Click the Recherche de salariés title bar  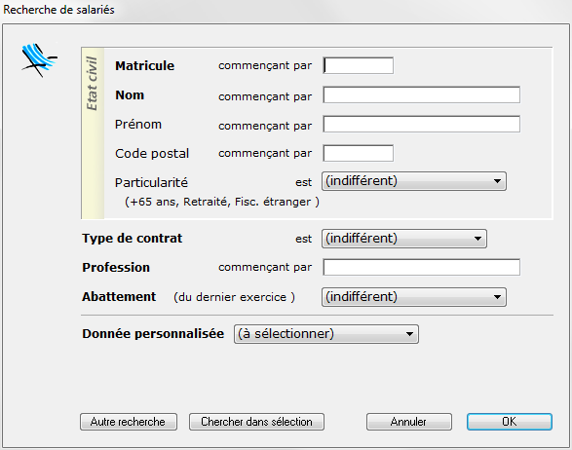(x=286, y=10)
